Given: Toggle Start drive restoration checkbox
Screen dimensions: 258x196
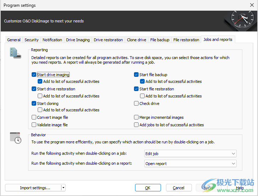Looking at the screenshot, I should [x=34, y=89].
